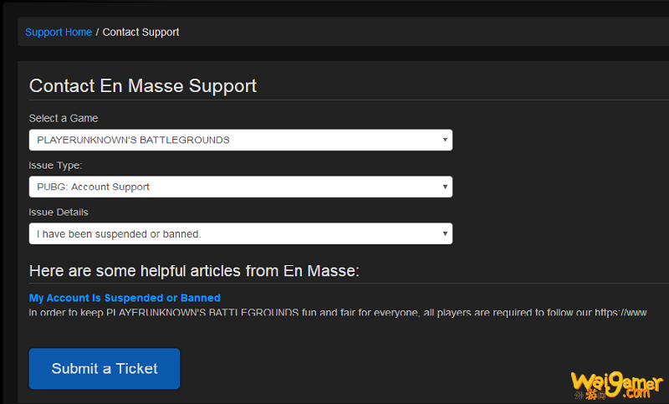Select the helpful articles from En Masse heading

[x=194, y=271]
